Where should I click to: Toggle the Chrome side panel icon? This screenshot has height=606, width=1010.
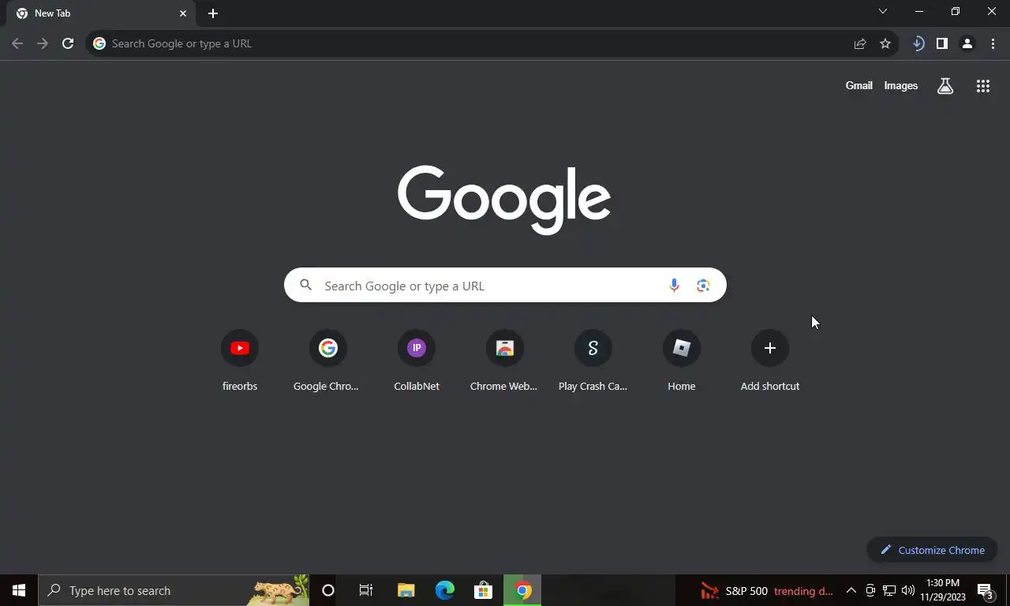[941, 43]
